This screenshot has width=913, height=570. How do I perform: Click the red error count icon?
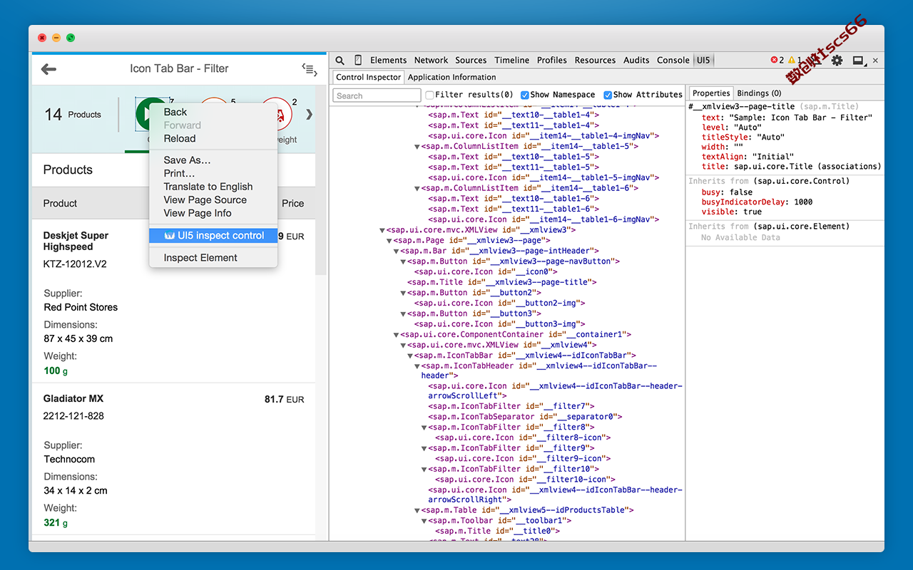[x=775, y=61]
